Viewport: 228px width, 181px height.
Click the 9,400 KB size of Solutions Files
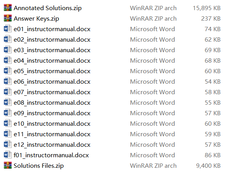coord(208,166)
